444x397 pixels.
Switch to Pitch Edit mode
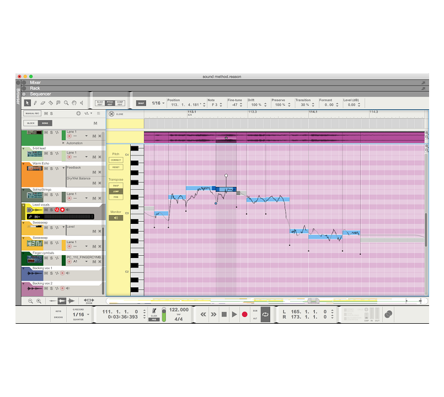pos(110,103)
